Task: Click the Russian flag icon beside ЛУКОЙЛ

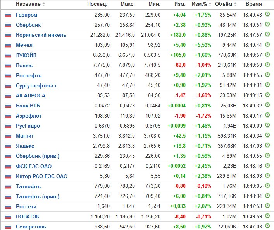Action: point(8,56)
